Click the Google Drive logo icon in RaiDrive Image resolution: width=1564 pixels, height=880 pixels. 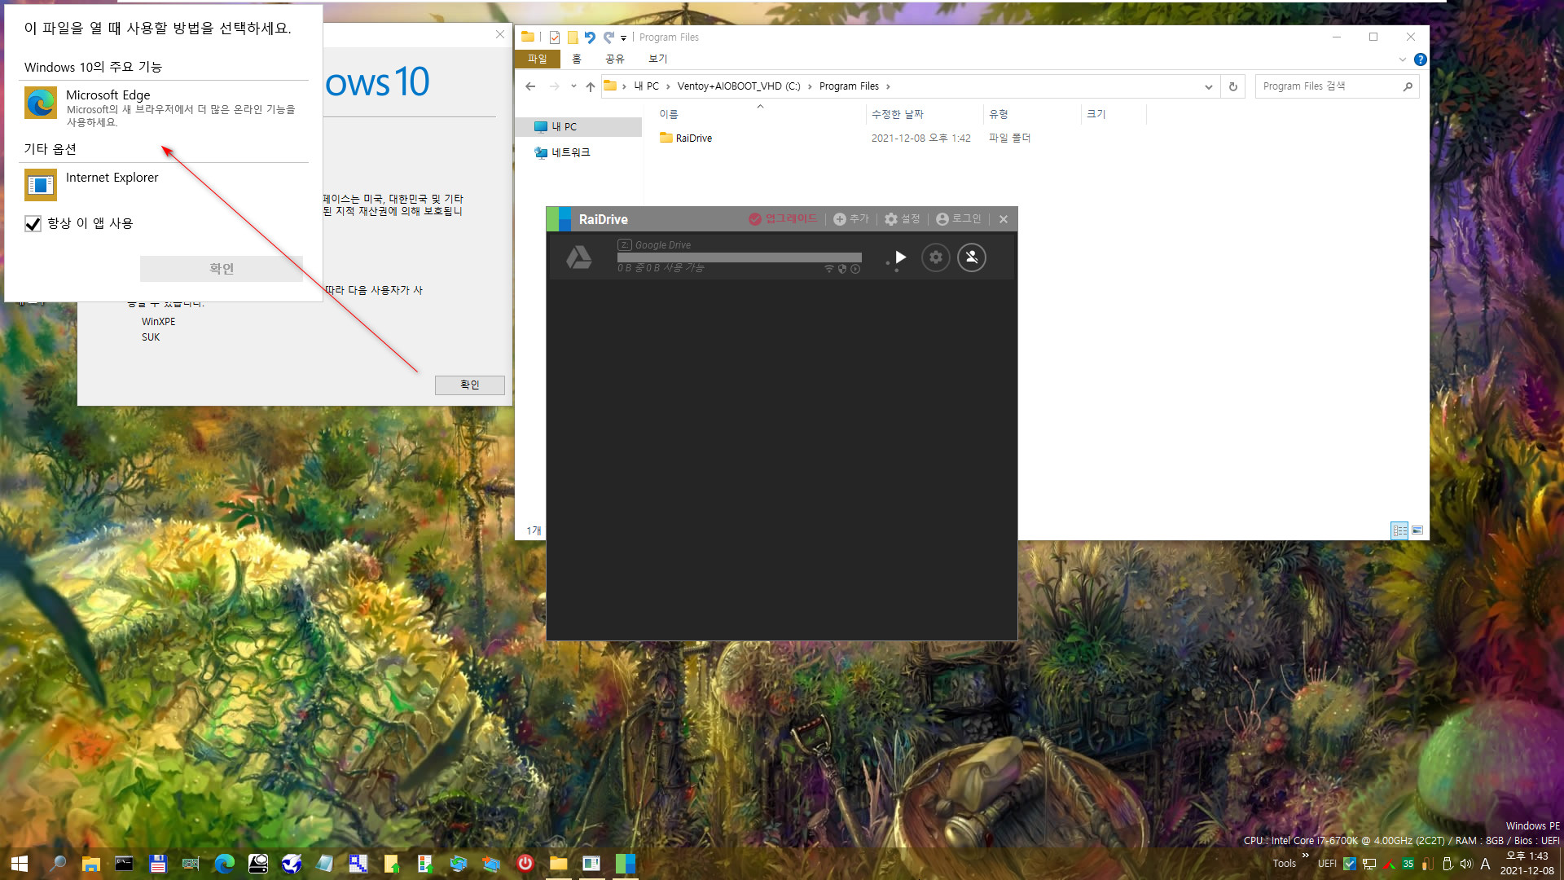click(x=579, y=257)
